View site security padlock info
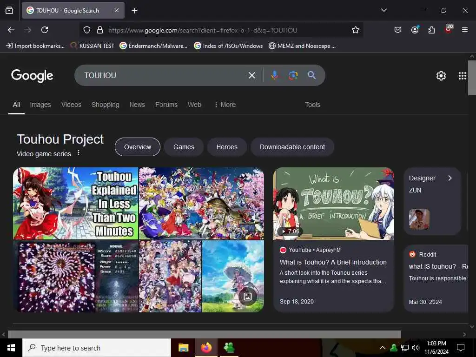 100,30
